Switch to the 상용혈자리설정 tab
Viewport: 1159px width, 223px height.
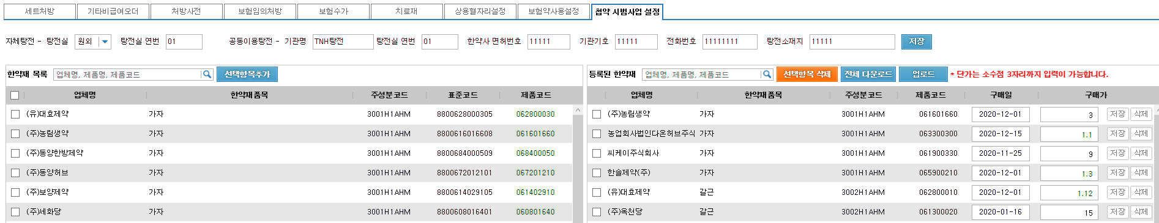click(x=480, y=12)
